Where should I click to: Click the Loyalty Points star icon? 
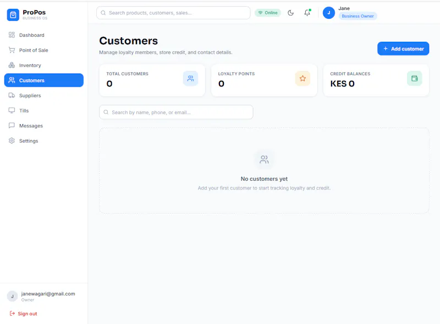[x=302, y=79]
